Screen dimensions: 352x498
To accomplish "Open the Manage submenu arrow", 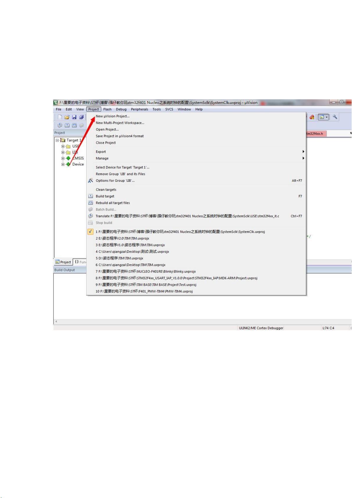I will [x=303, y=158].
